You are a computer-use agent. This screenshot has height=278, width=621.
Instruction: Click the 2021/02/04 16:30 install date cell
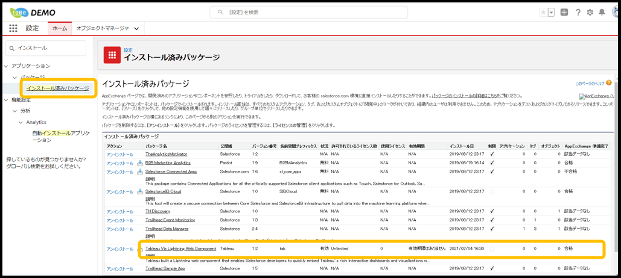(467, 249)
